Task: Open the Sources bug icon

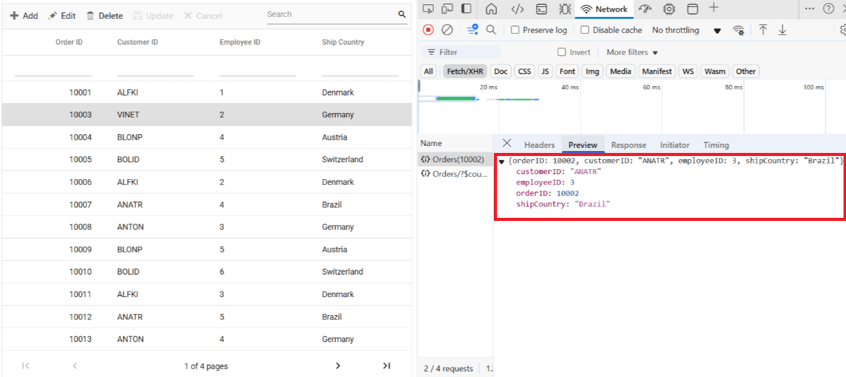Action: click(564, 9)
